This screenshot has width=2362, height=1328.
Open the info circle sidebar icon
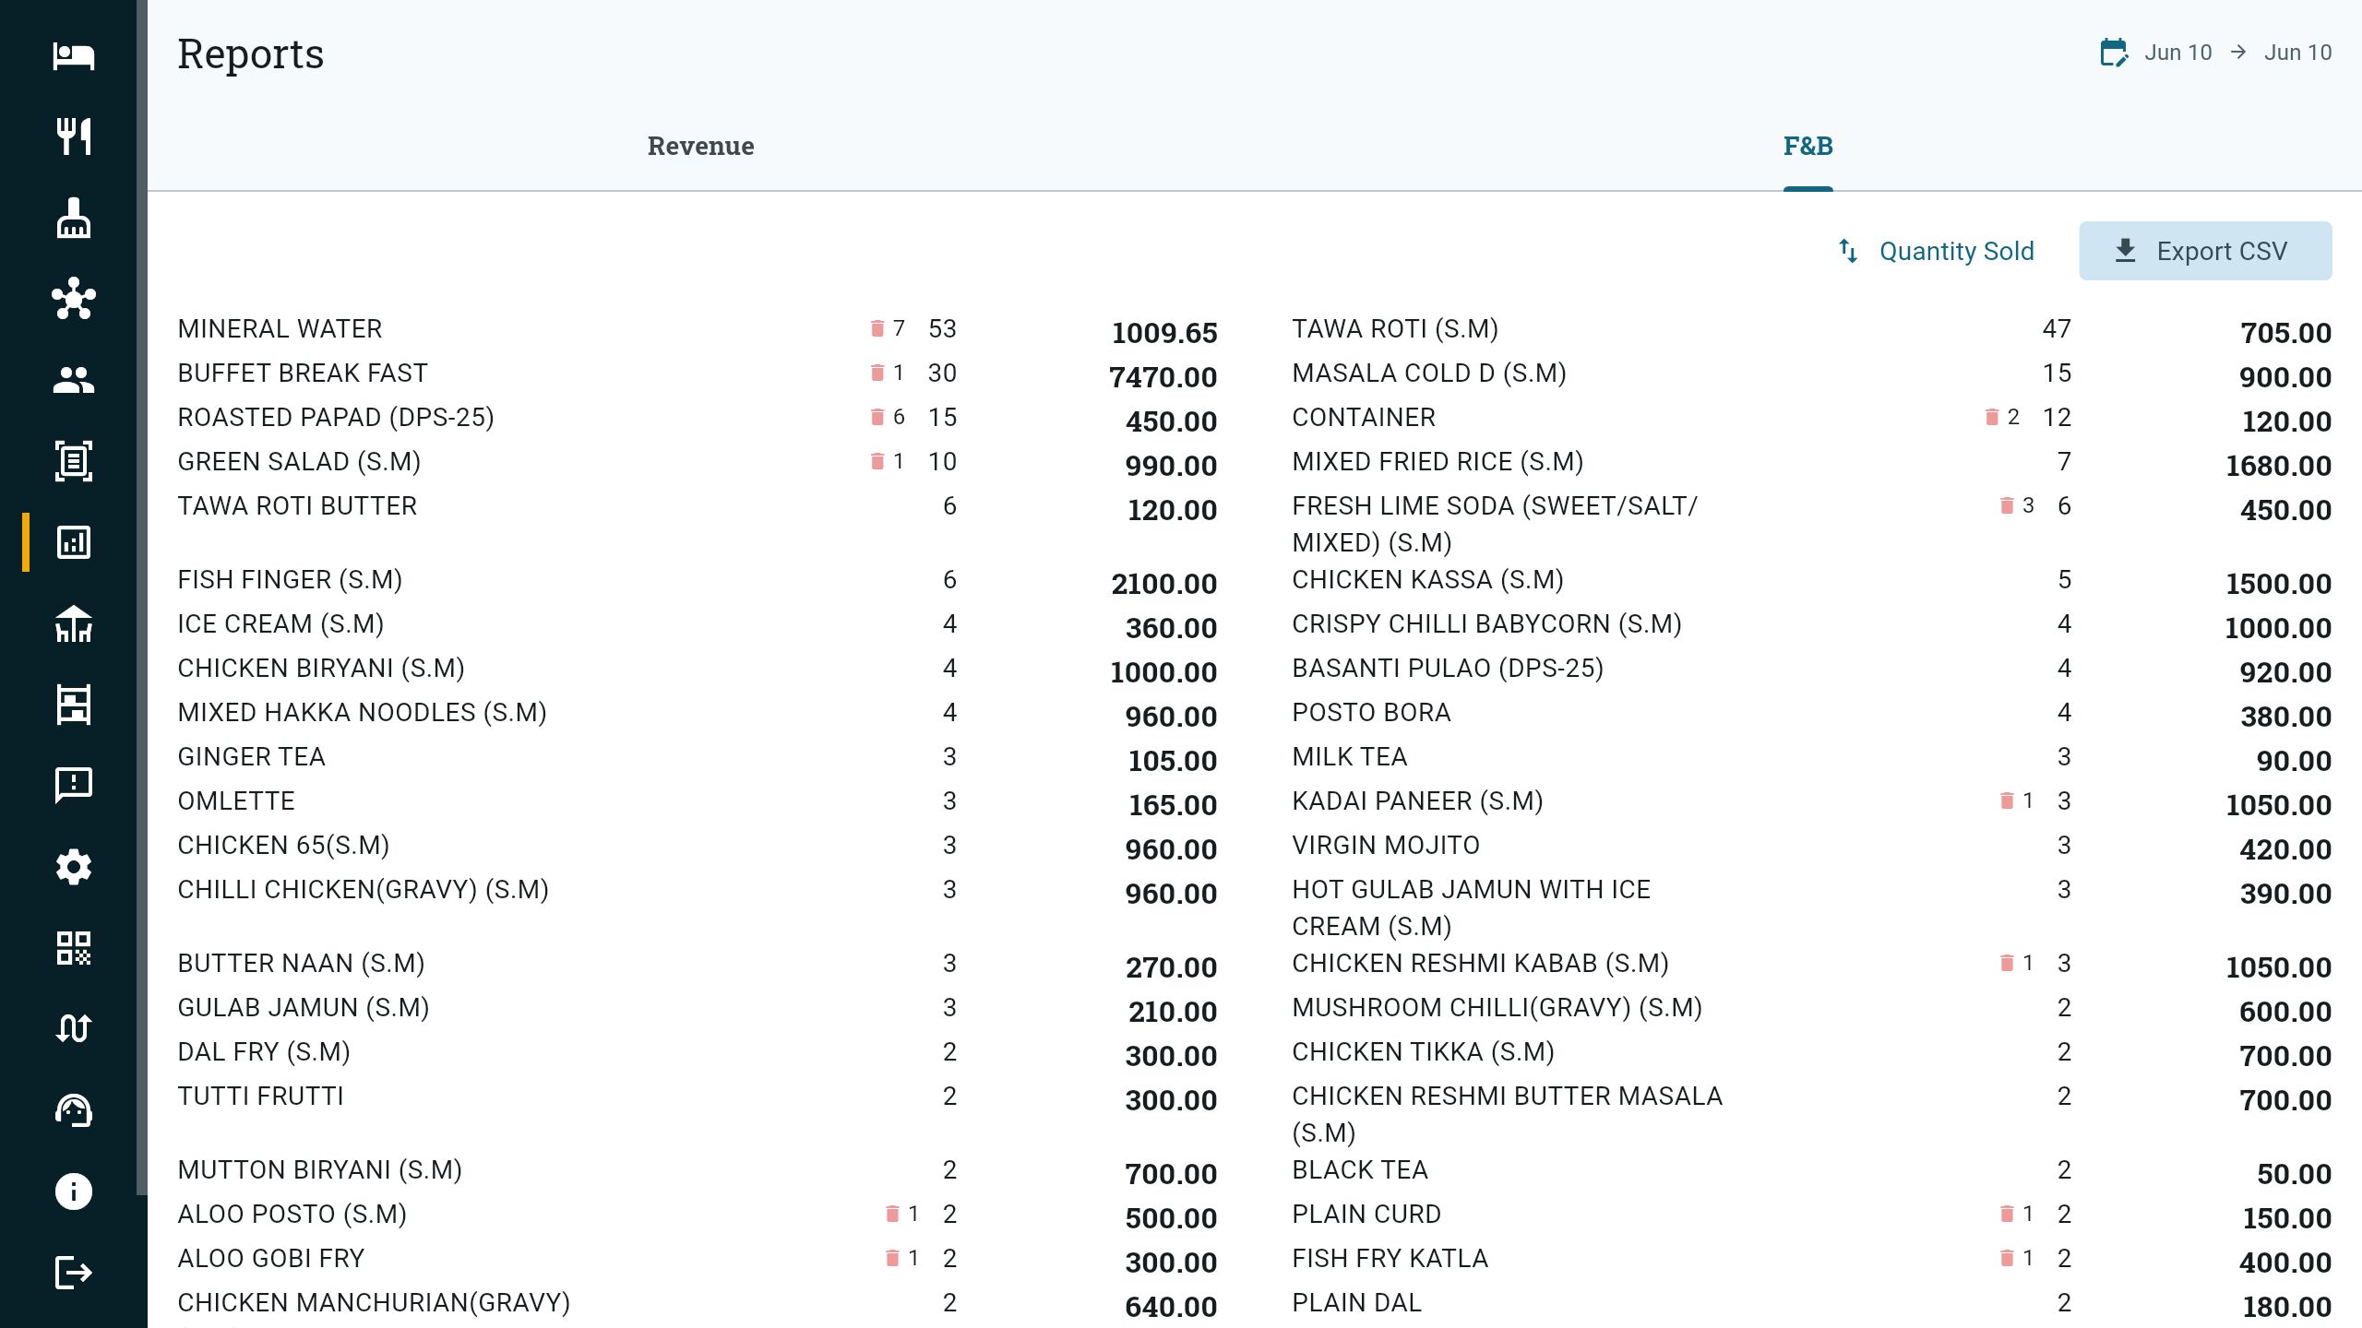pos(73,1192)
